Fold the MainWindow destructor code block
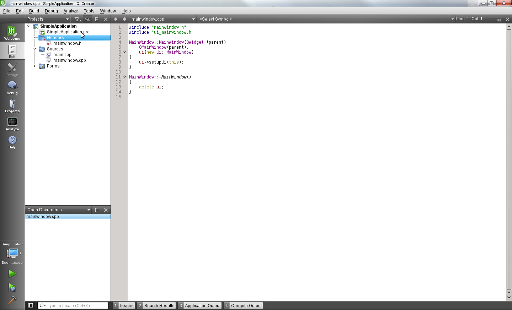Screen dimensions: 512x310 click(x=125, y=77)
